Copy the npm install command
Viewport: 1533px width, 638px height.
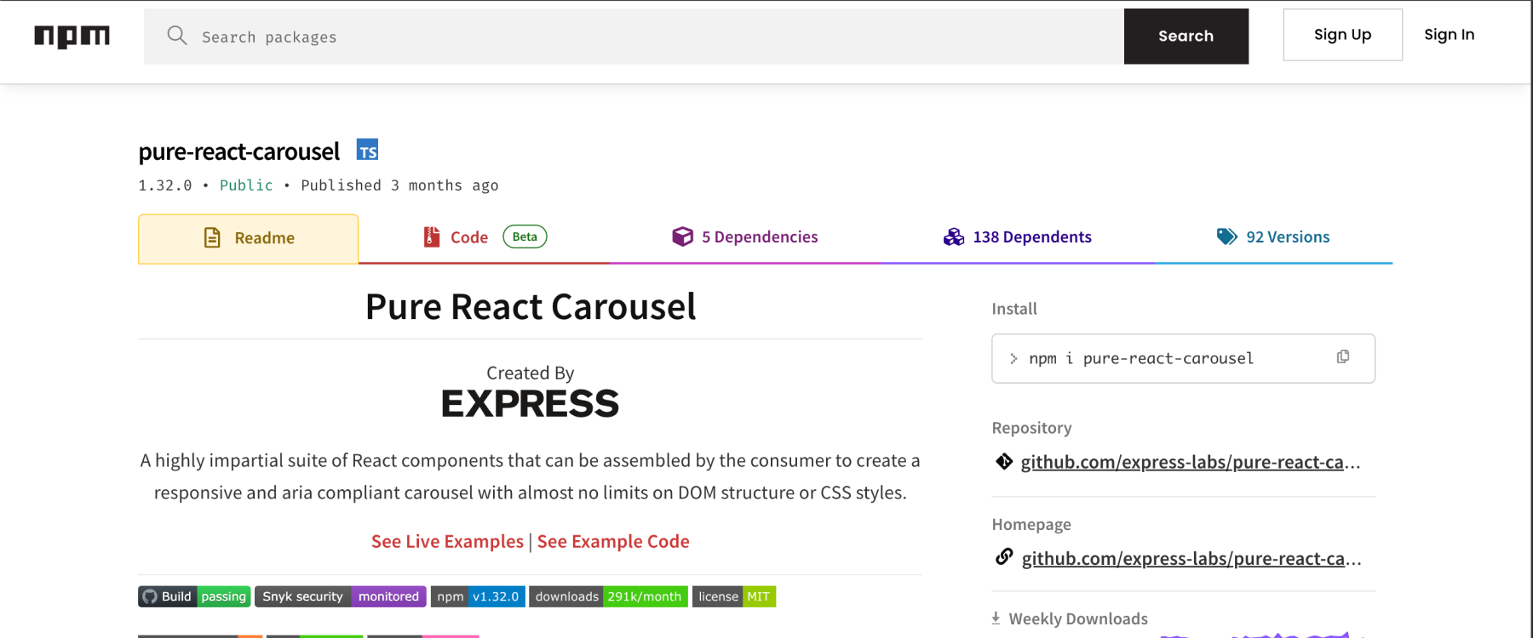pyautogui.click(x=1343, y=357)
